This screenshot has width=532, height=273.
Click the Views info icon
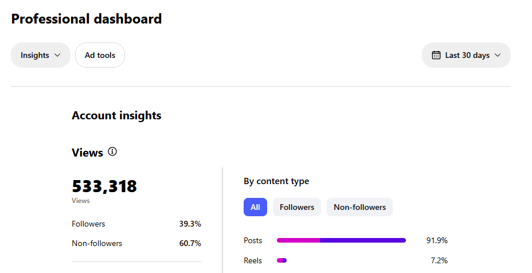(112, 152)
